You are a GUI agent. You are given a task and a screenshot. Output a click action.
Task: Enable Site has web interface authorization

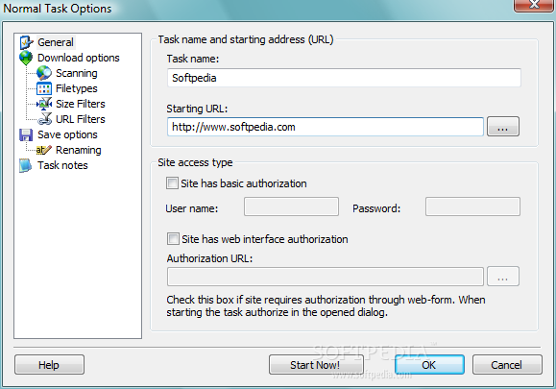pos(173,238)
